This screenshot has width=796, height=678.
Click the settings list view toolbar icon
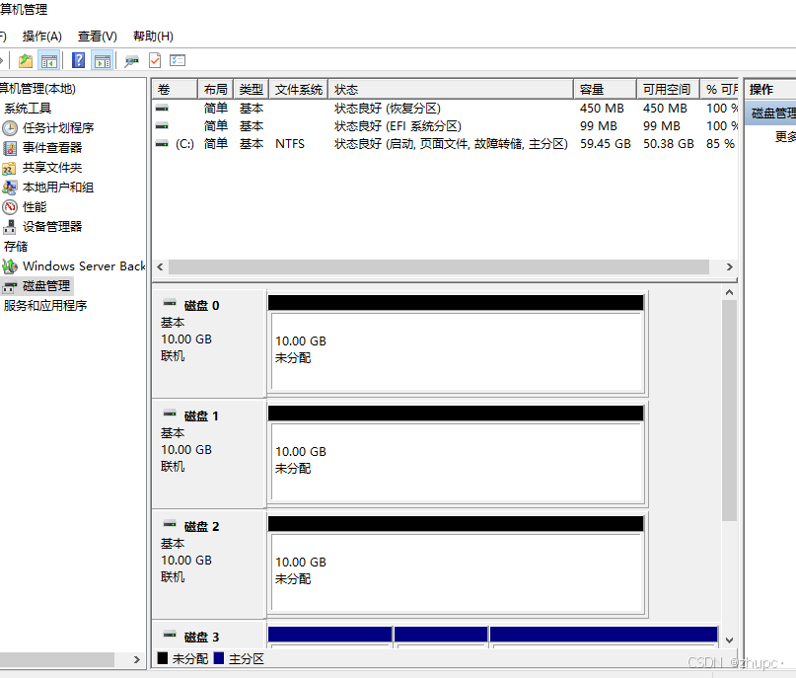(x=178, y=60)
